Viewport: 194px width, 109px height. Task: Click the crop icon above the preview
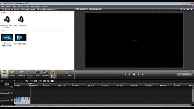pyautogui.click(x=182, y=9)
